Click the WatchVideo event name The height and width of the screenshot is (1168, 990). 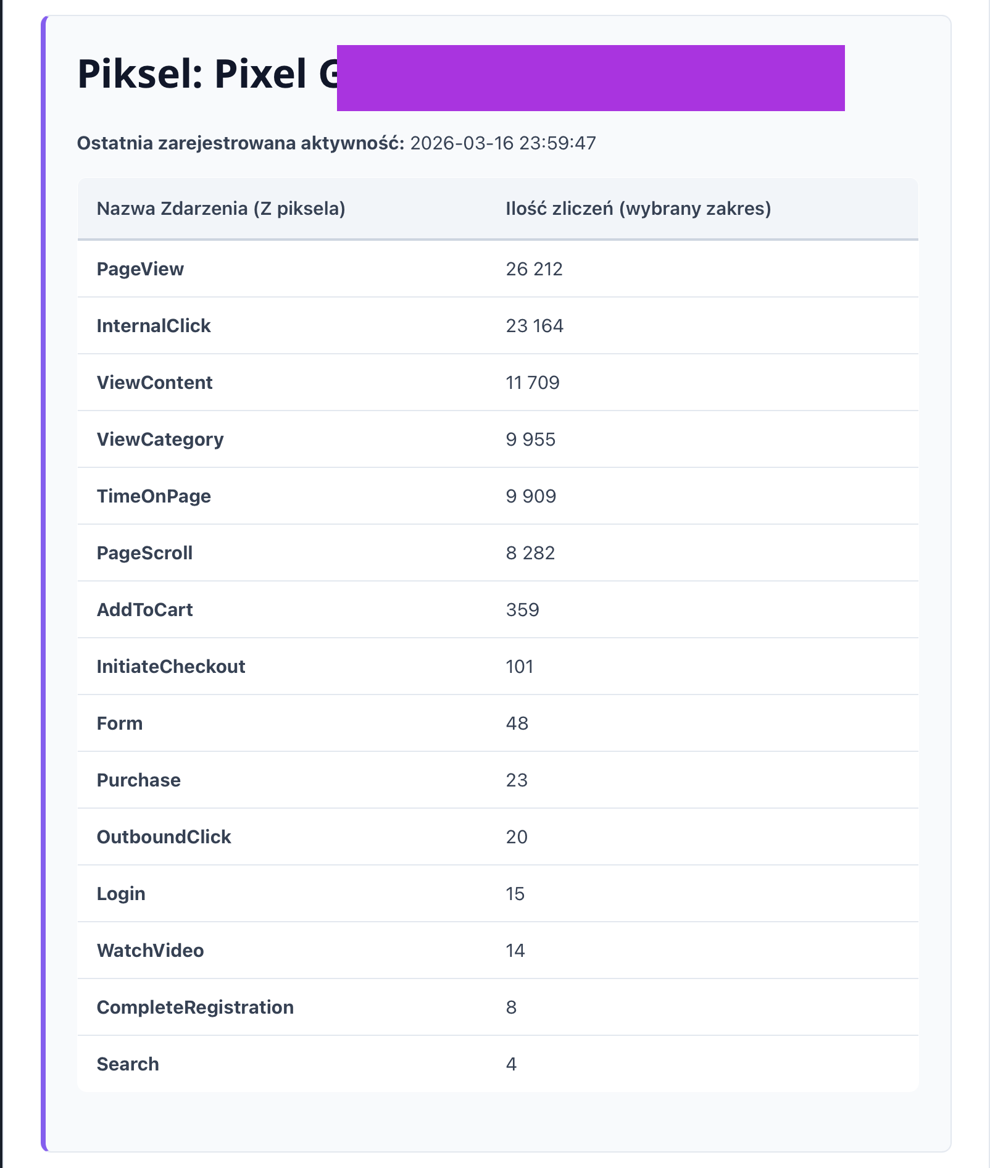pos(150,951)
